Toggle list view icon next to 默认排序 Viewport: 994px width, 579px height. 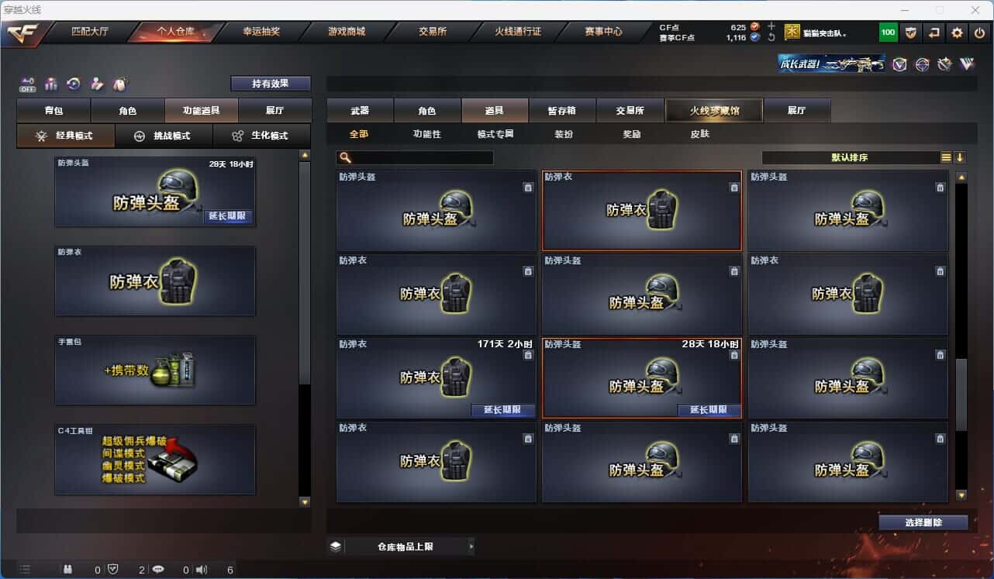946,157
